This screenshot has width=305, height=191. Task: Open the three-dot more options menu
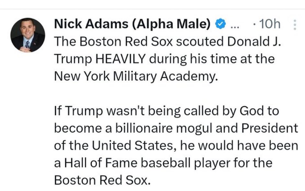point(294,25)
